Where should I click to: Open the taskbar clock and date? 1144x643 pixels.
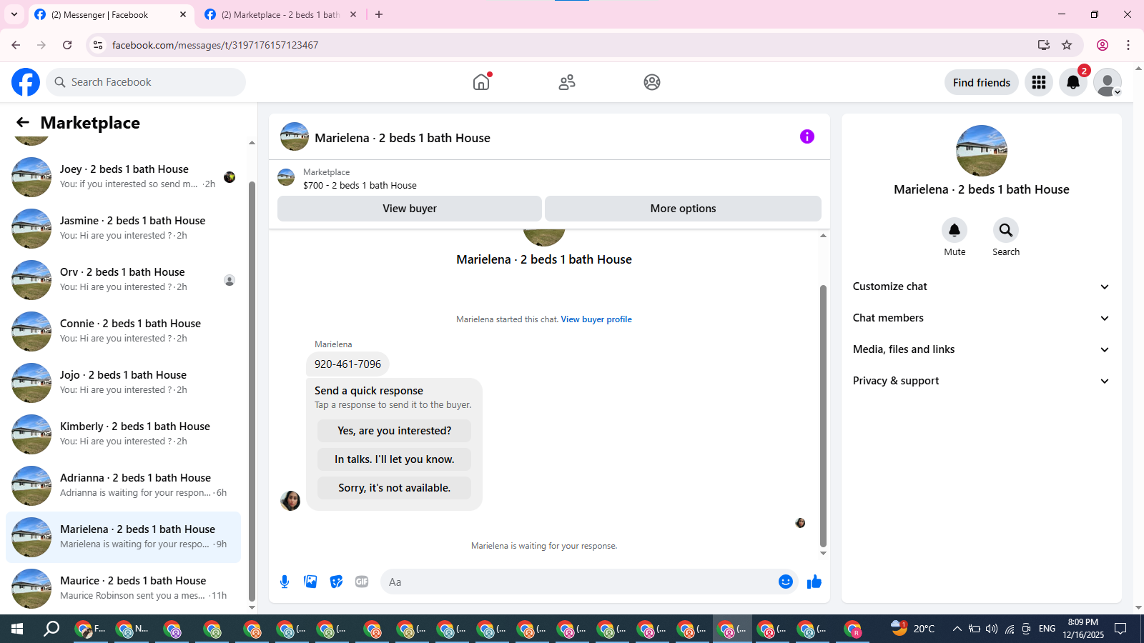click(1083, 629)
